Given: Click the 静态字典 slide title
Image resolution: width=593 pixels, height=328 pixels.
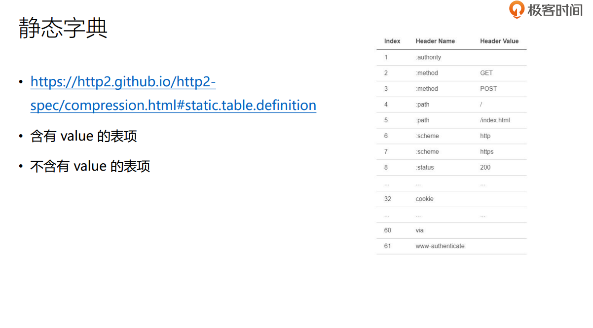Looking at the screenshot, I should pyautogui.click(x=63, y=28).
